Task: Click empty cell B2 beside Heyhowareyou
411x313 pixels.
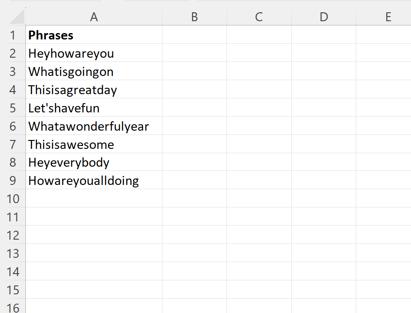Action: click(194, 53)
